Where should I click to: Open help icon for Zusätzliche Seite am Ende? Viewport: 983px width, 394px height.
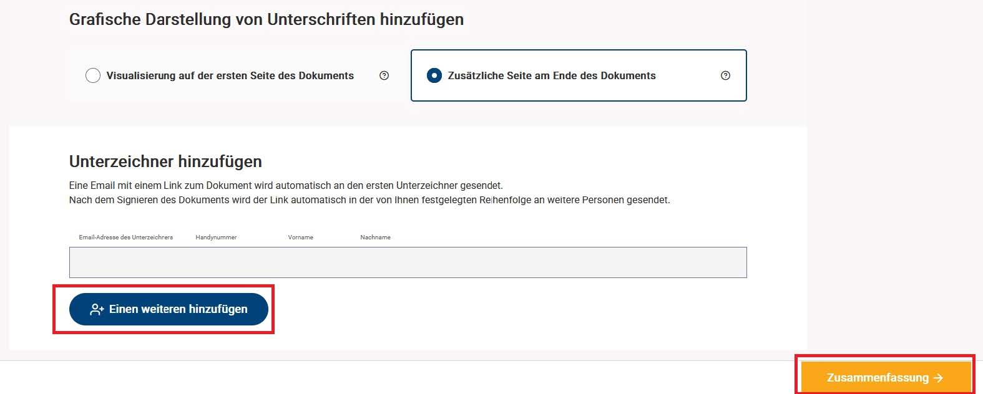point(725,75)
